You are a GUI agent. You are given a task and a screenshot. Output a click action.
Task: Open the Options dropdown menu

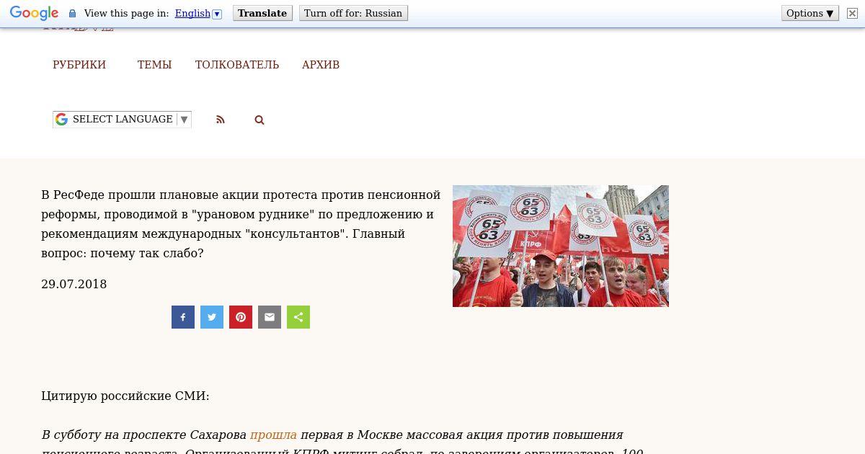coord(810,13)
